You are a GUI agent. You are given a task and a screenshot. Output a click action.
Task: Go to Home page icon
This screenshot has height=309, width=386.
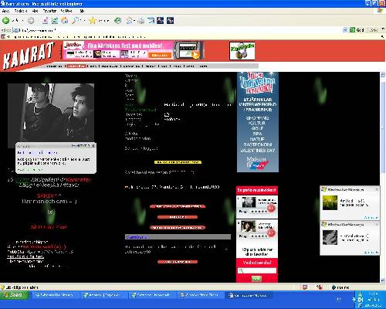click(64, 21)
